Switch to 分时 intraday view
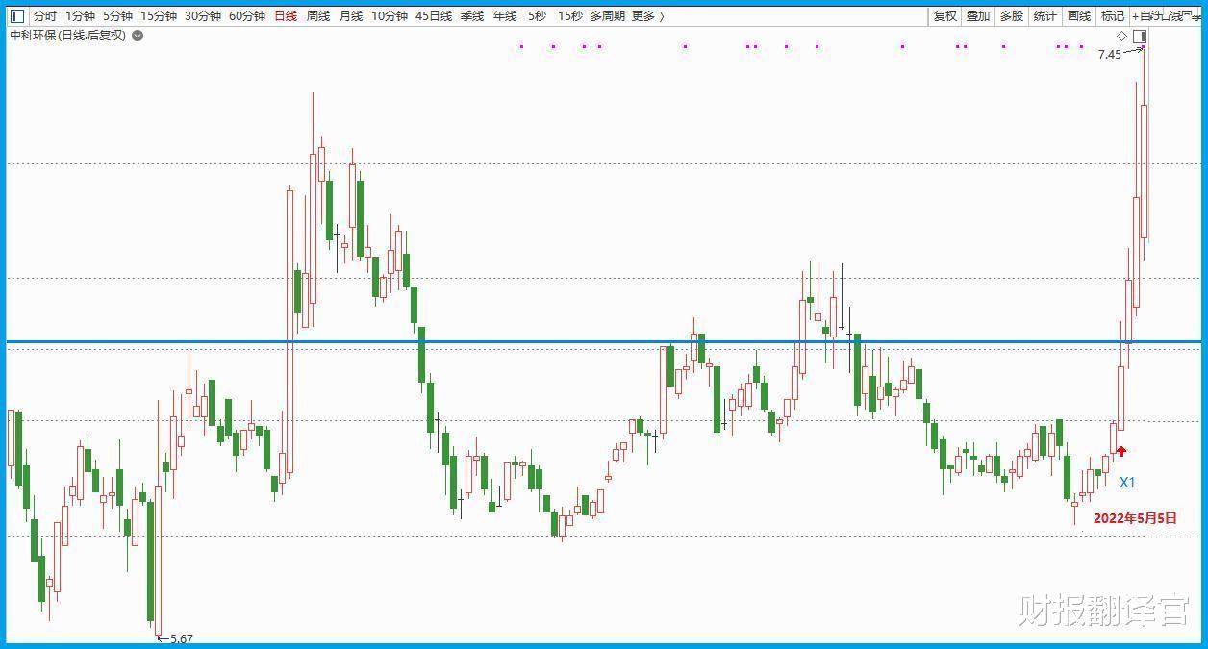The height and width of the screenshot is (649, 1208). (x=45, y=16)
